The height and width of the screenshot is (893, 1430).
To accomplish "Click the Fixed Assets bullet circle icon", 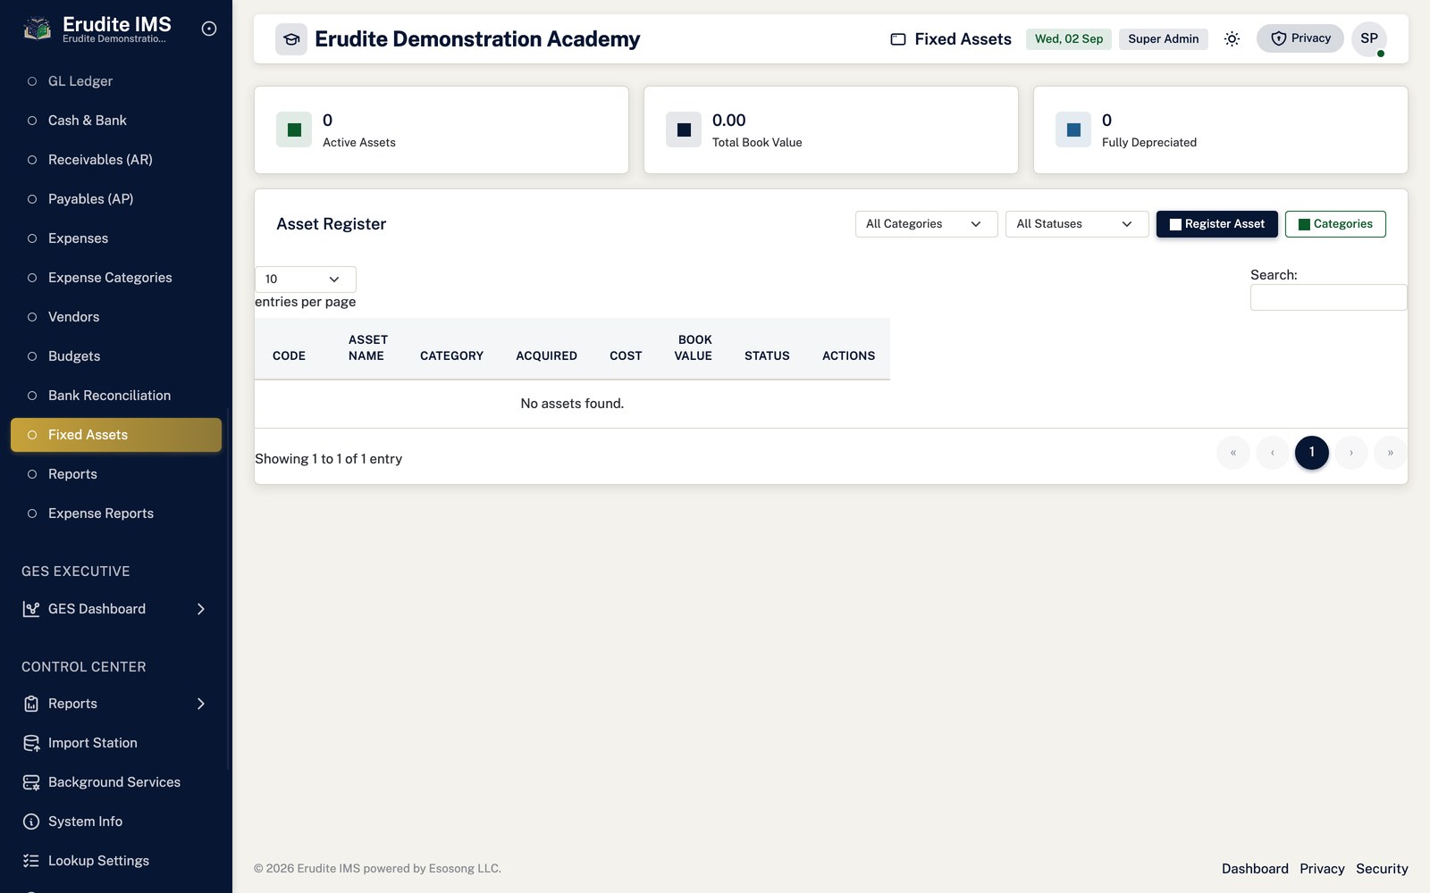I will (32, 435).
